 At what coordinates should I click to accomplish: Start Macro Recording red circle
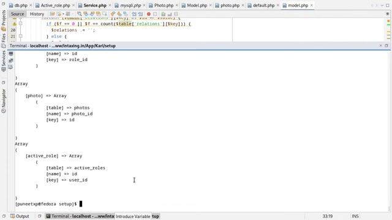pyautogui.click(x=149, y=14)
